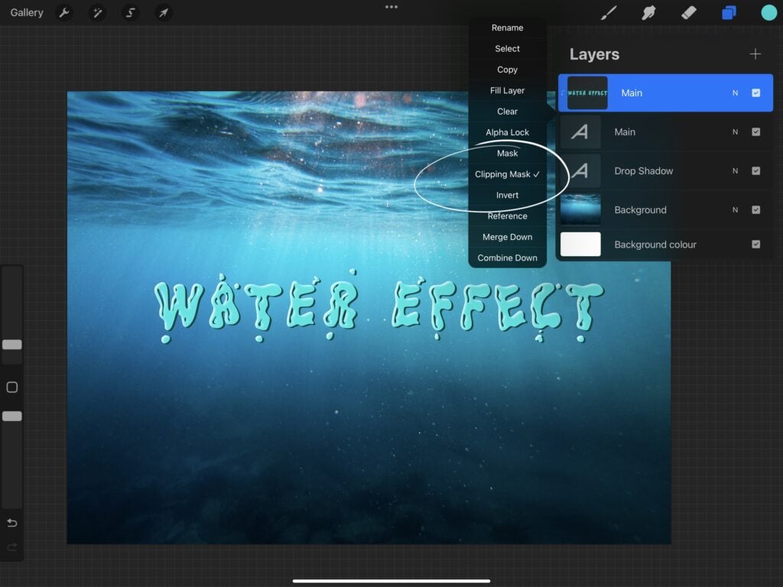Select the Smudge tool

(x=648, y=13)
